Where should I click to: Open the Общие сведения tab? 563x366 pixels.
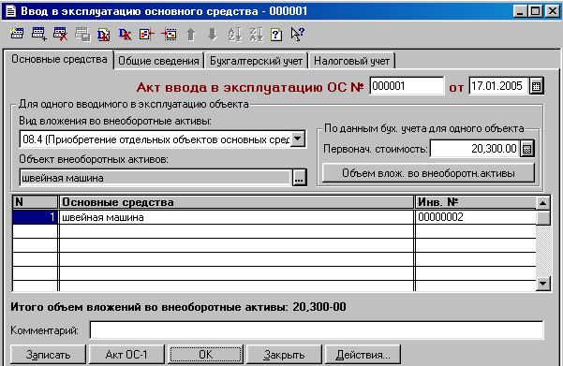[158, 61]
